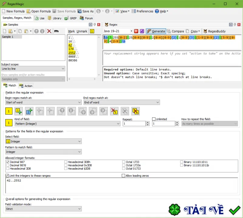
Task: Select yellow field 1 button in field toolbar
Action: coord(9,111)
